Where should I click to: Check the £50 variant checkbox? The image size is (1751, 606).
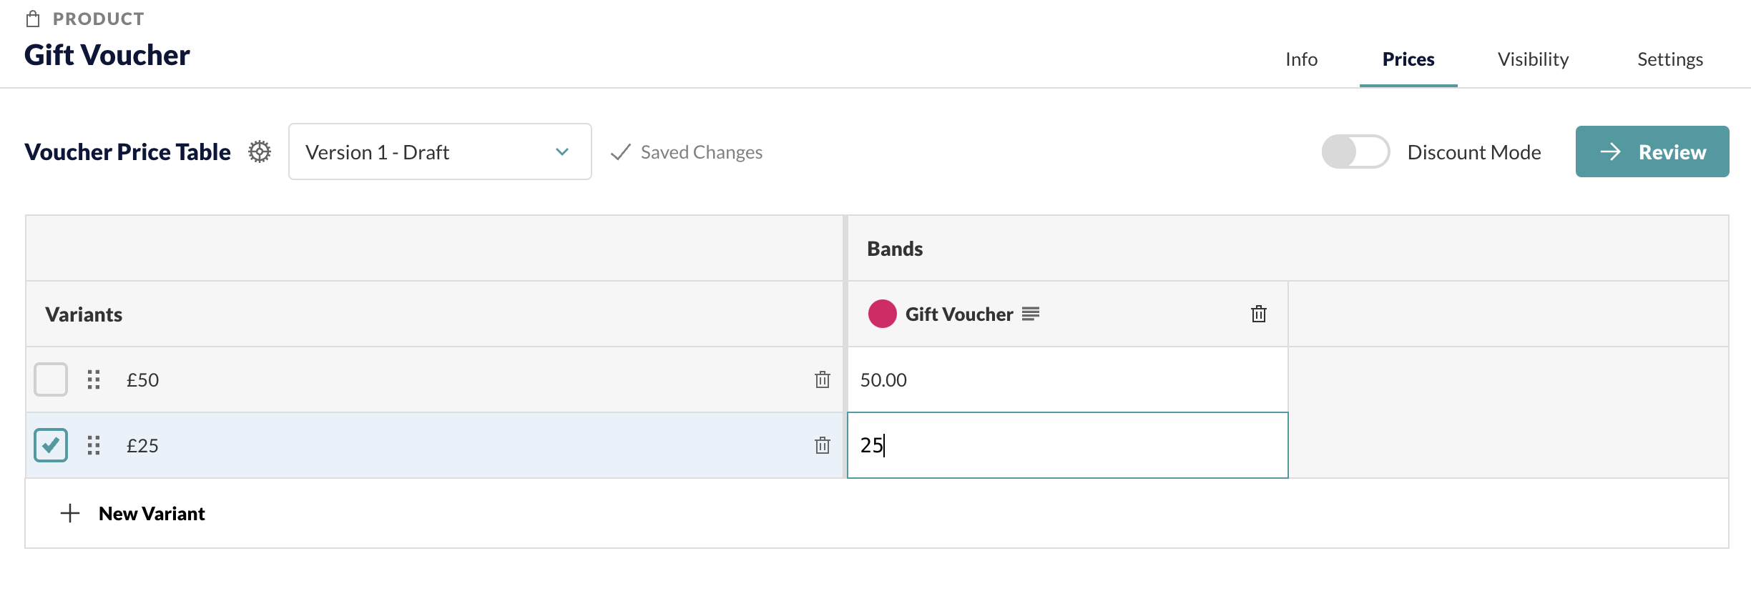51,379
